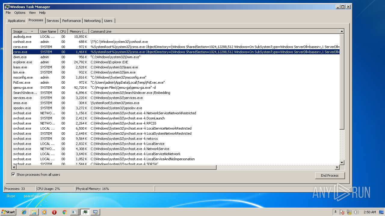Select the dwm.exe process
This screenshot has height=216, width=385.
point(176,57)
